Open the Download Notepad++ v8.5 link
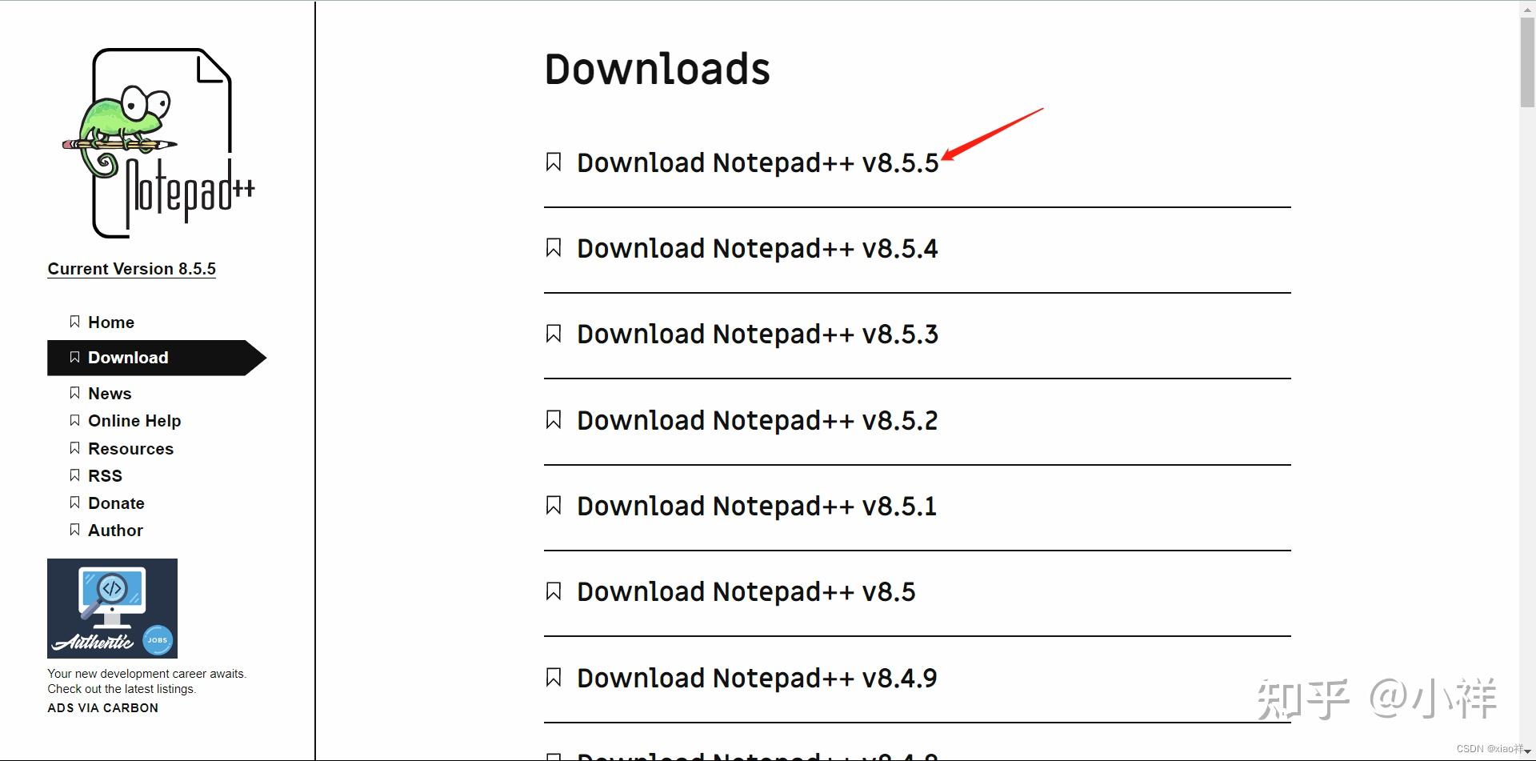The width and height of the screenshot is (1536, 761). pyautogui.click(x=746, y=592)
